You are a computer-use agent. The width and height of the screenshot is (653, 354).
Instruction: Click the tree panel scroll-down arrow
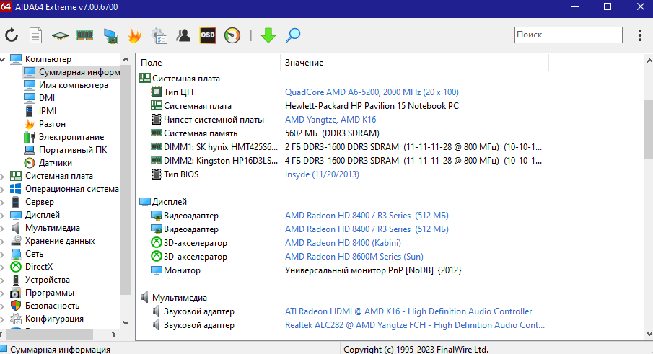126,323
